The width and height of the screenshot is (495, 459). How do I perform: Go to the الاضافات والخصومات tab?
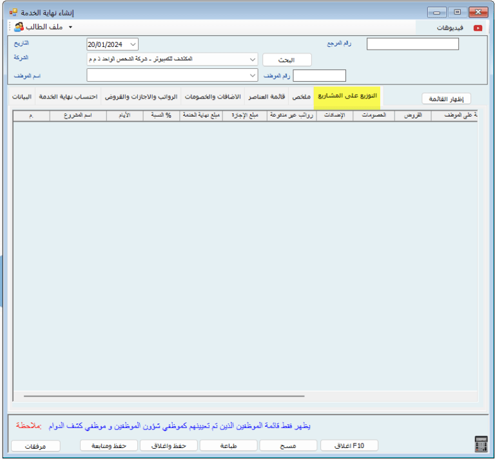coord(213,97)
